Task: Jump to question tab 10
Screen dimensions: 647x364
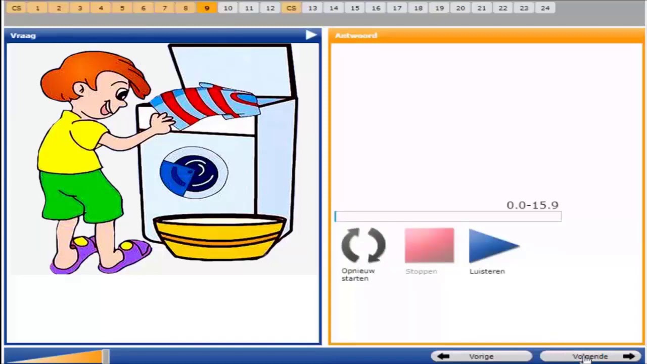Action: tap(228, 8)
